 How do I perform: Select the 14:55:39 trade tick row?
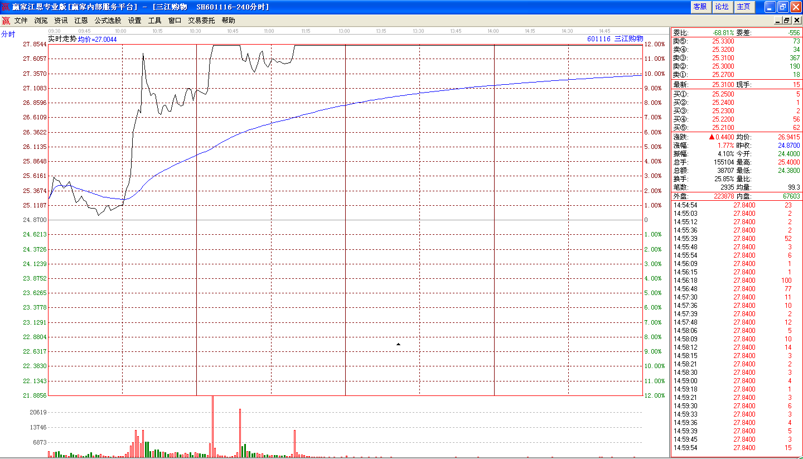click(737, 239)
